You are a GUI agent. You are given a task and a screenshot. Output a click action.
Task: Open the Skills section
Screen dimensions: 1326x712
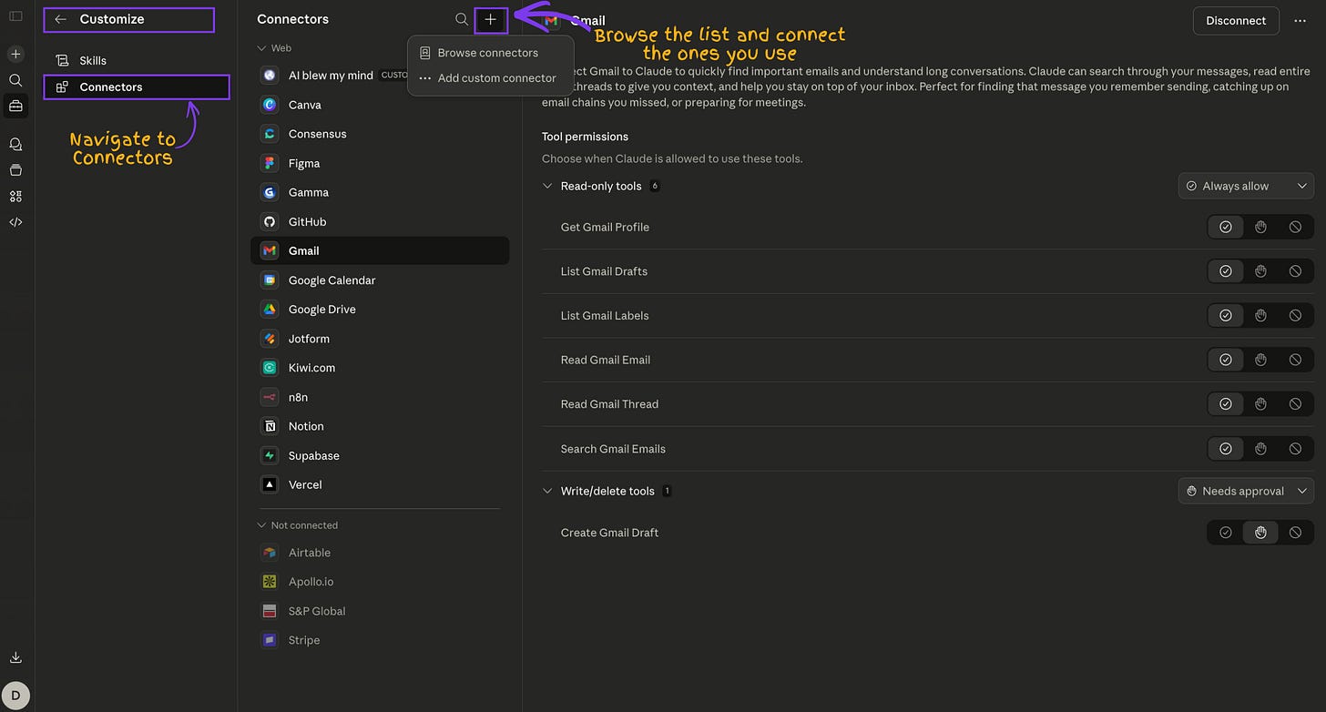tap(137, 60)
